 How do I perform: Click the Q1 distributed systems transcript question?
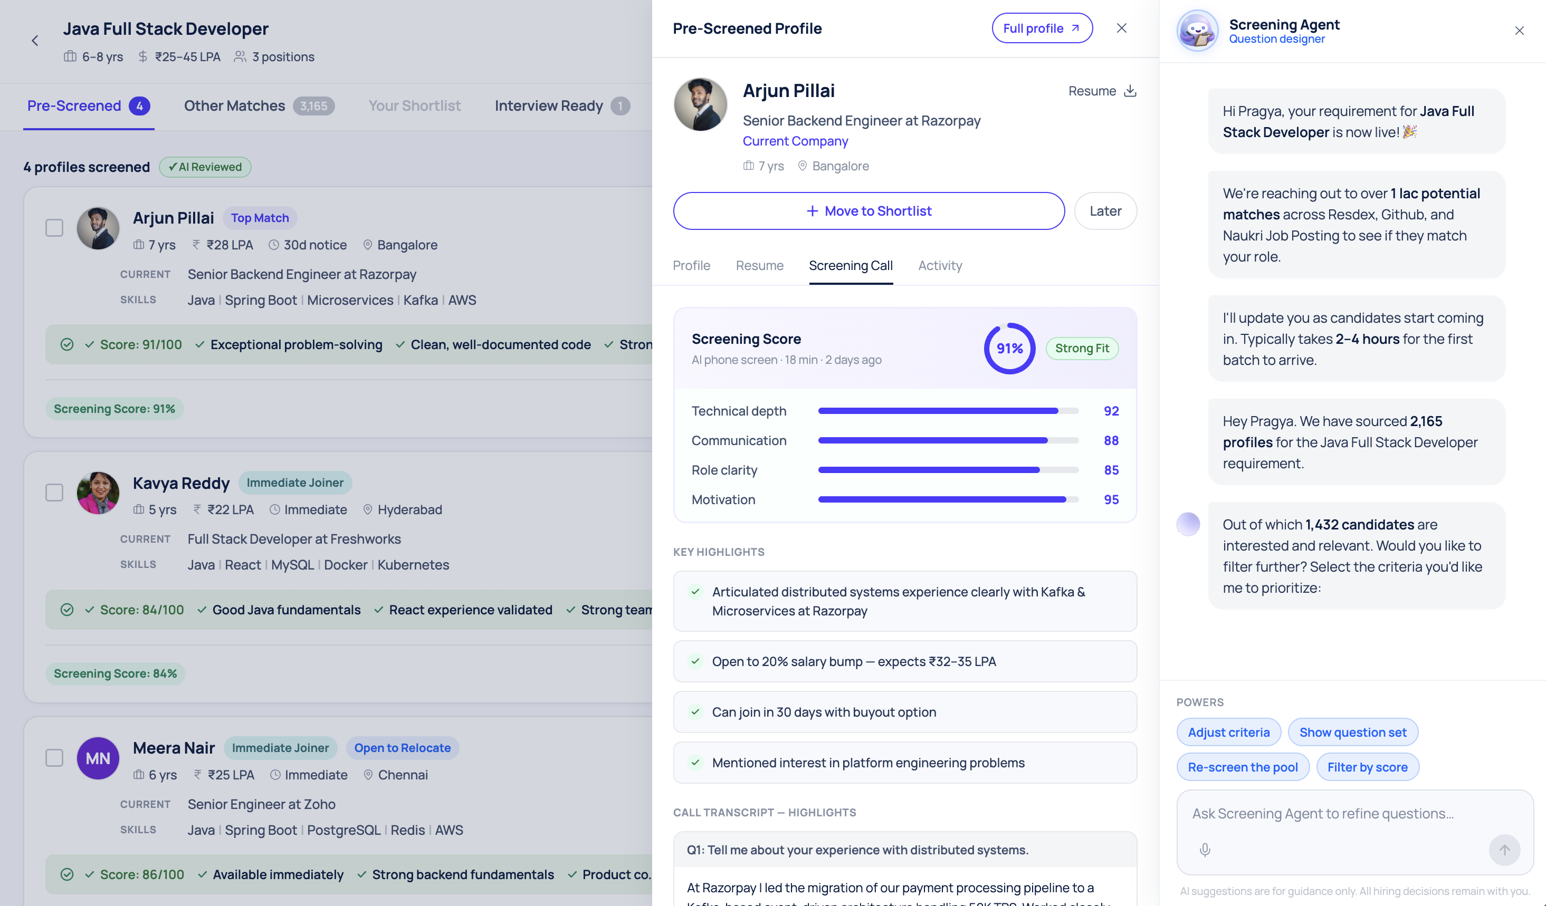pos(905,850)
